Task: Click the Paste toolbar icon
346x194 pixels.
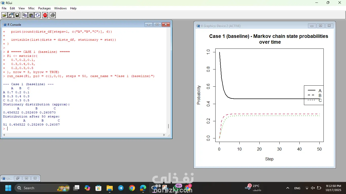Action: point(31,15)
